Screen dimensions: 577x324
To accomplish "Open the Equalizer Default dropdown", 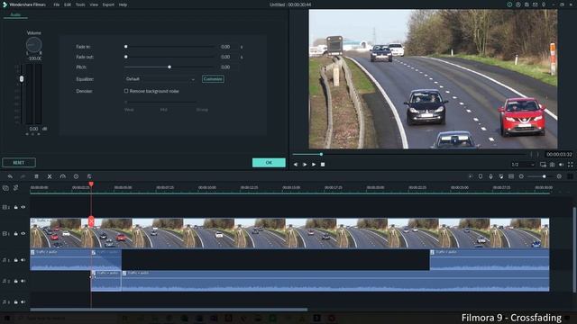I will coord(160,79).
